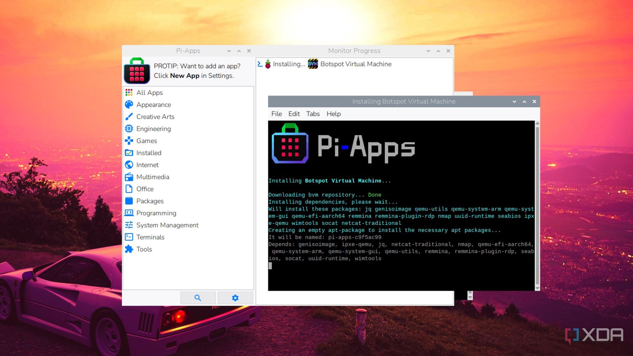
Task: Select the Appearance palette icon
Action: (x=129, y=105)
